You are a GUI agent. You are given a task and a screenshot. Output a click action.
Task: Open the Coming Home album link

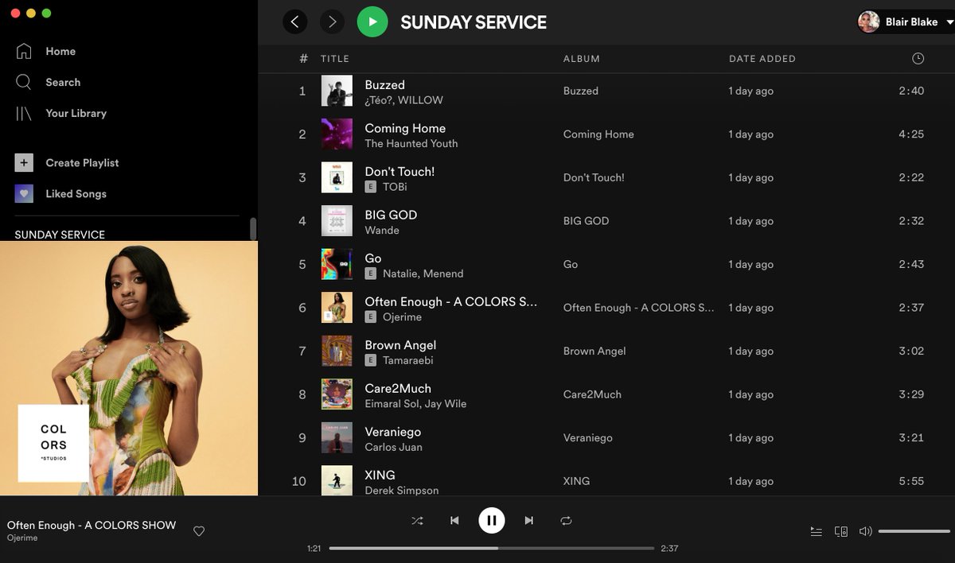click(598, 134)
